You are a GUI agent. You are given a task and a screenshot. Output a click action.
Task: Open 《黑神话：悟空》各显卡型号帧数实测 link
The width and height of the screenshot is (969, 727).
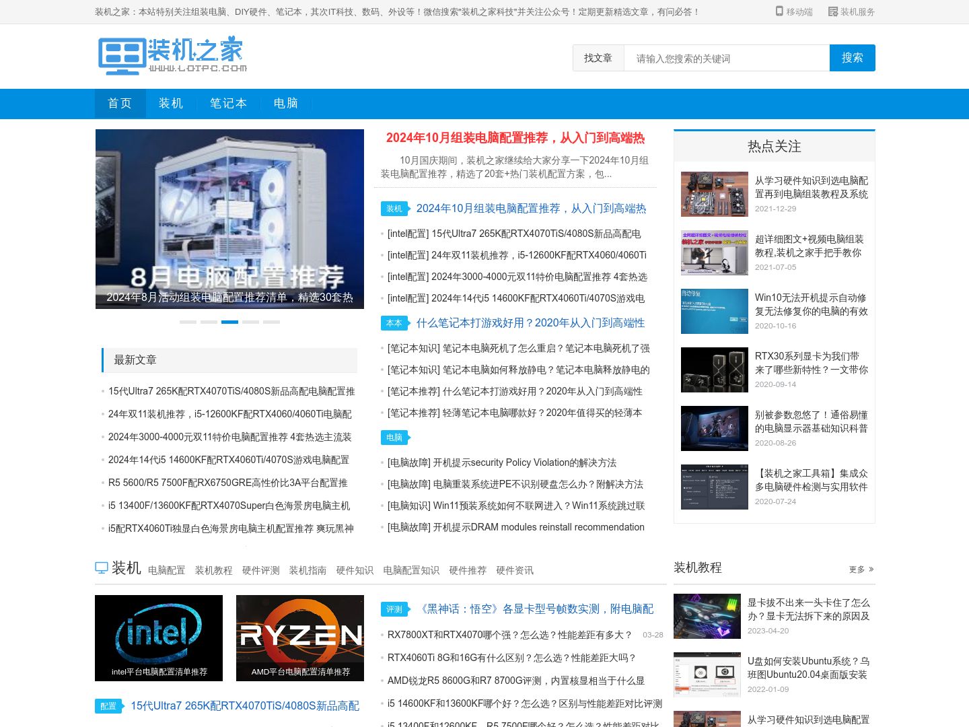(535, 609)
